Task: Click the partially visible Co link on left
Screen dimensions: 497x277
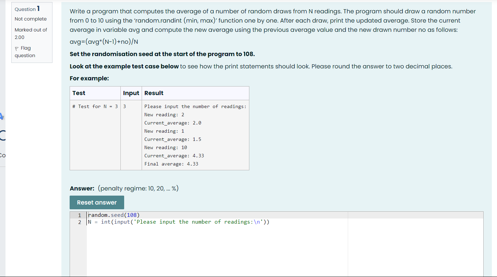Action: click(x=3, y=156)
